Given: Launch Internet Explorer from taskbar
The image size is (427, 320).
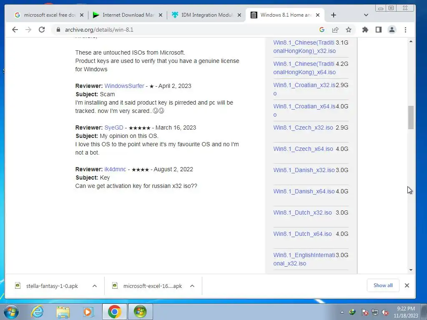Looking at the screenshot, I should 37,312.
